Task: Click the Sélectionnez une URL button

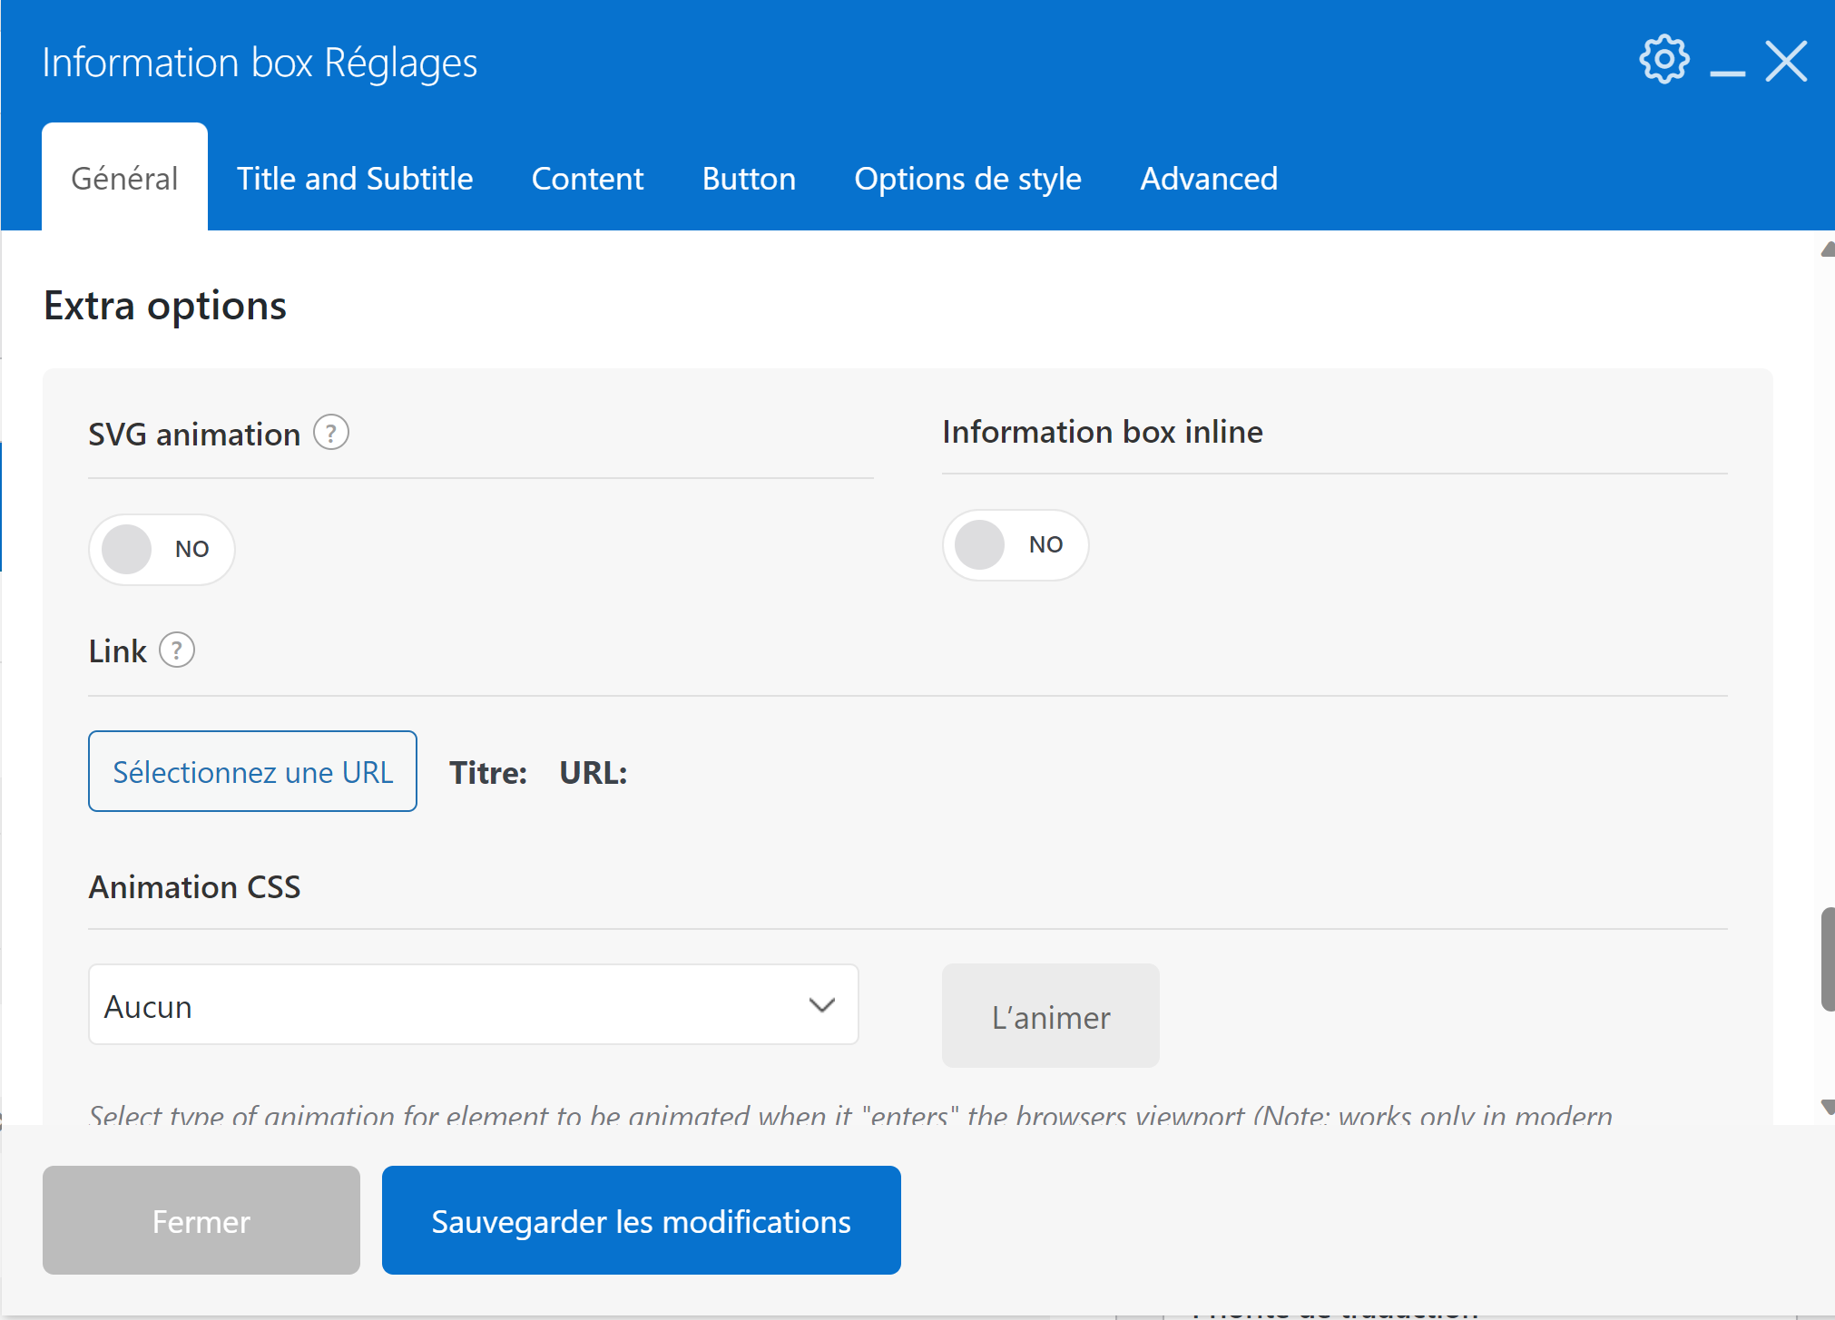Action: [252, 771]
